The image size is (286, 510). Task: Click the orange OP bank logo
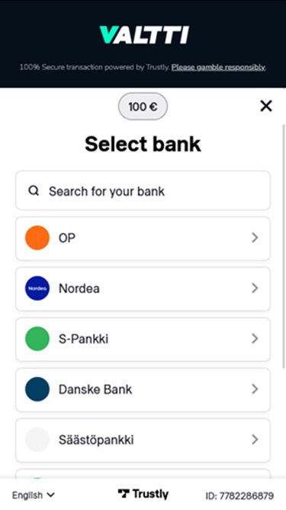37,238
